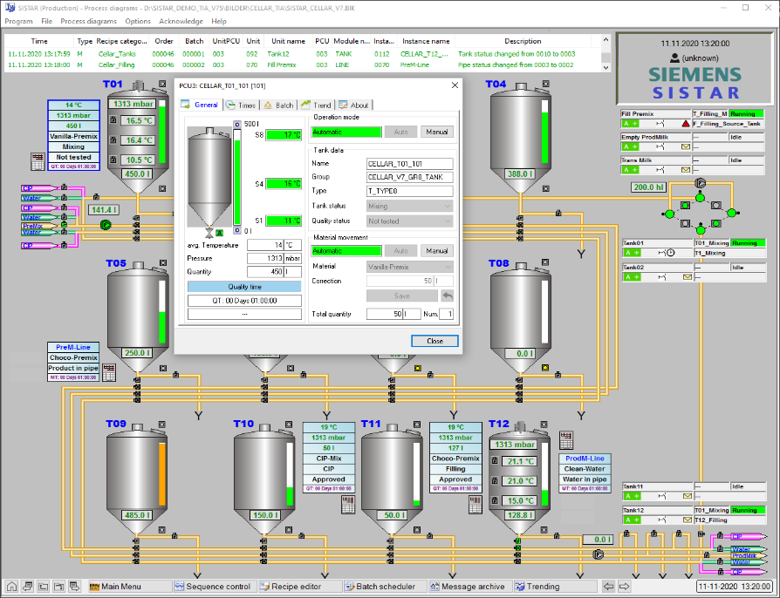Open the recipe table icon next to T12

coord(566,440)
